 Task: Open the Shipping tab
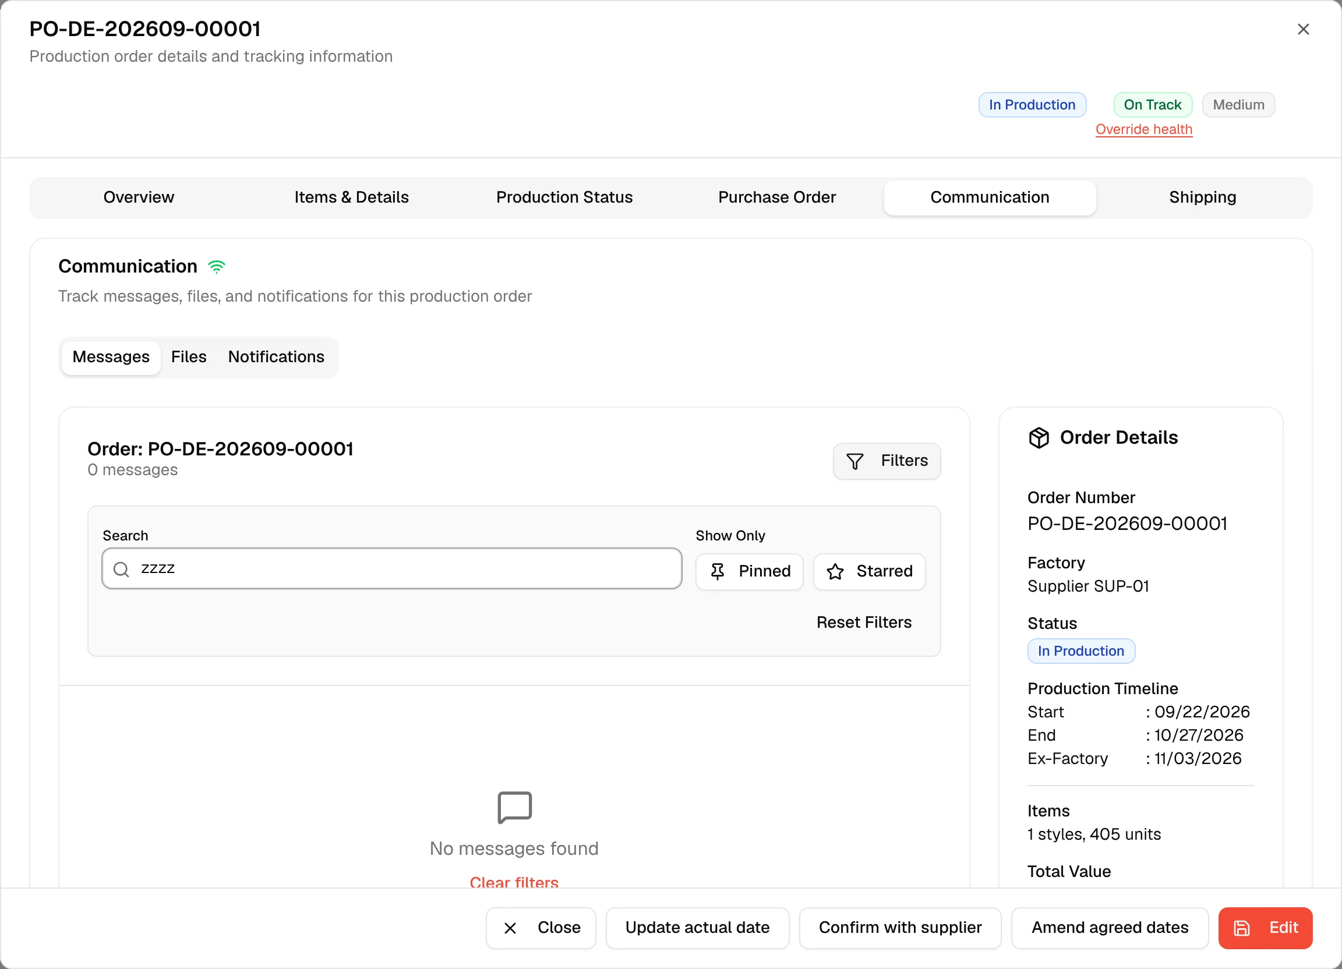pos(1202,197)
